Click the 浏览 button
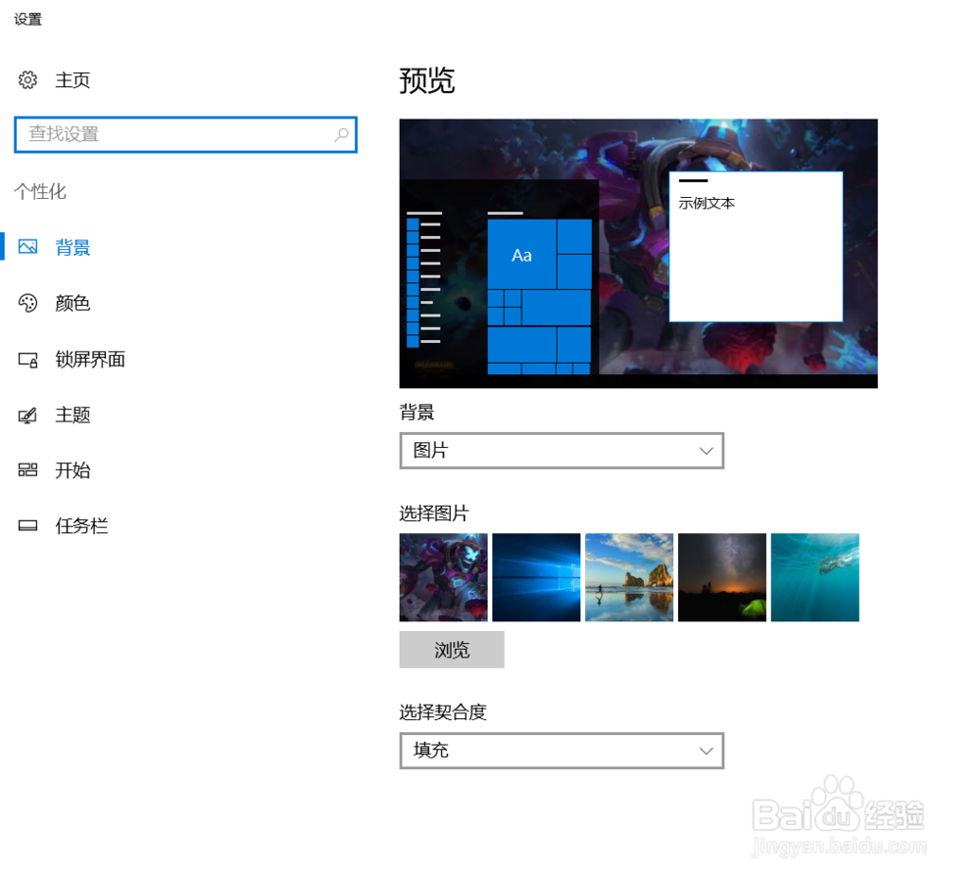The width and height of the screenshot is (980, 880). [x=451, y=649]
